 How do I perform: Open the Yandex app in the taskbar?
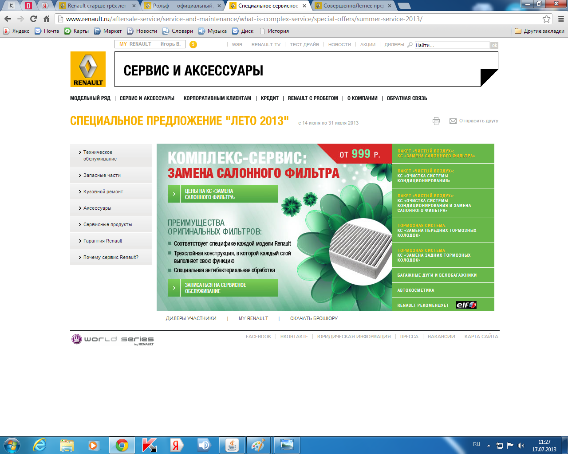(177, 445)
